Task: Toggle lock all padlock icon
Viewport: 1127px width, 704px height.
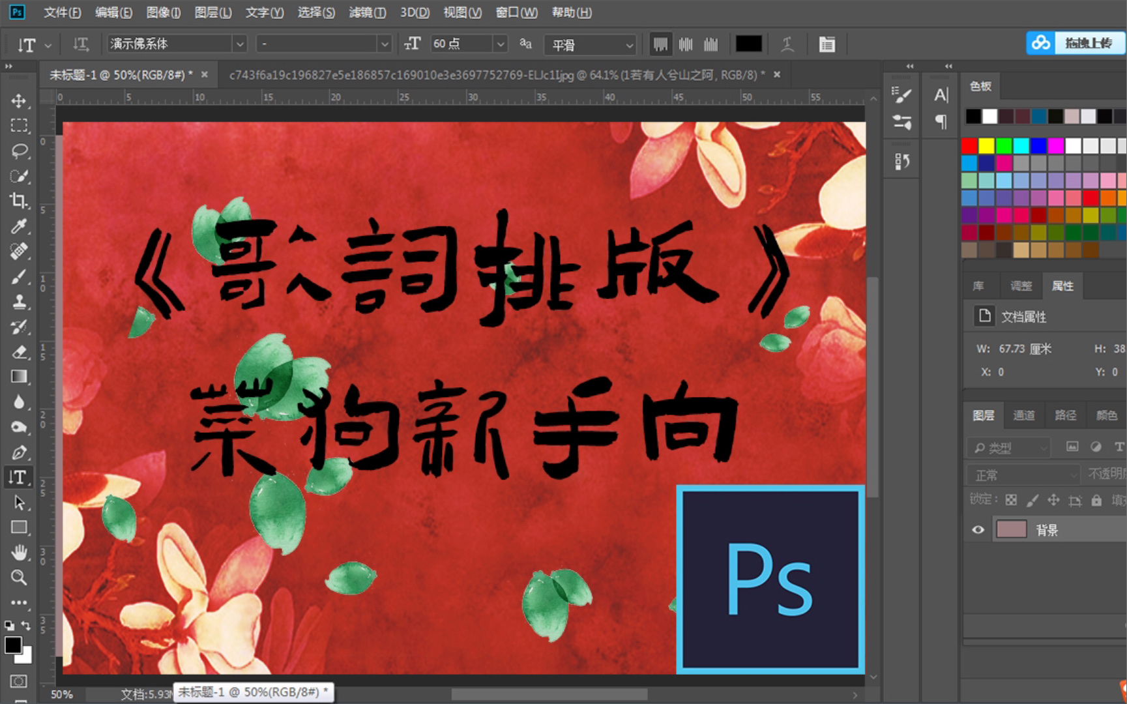Action: 1096,500
